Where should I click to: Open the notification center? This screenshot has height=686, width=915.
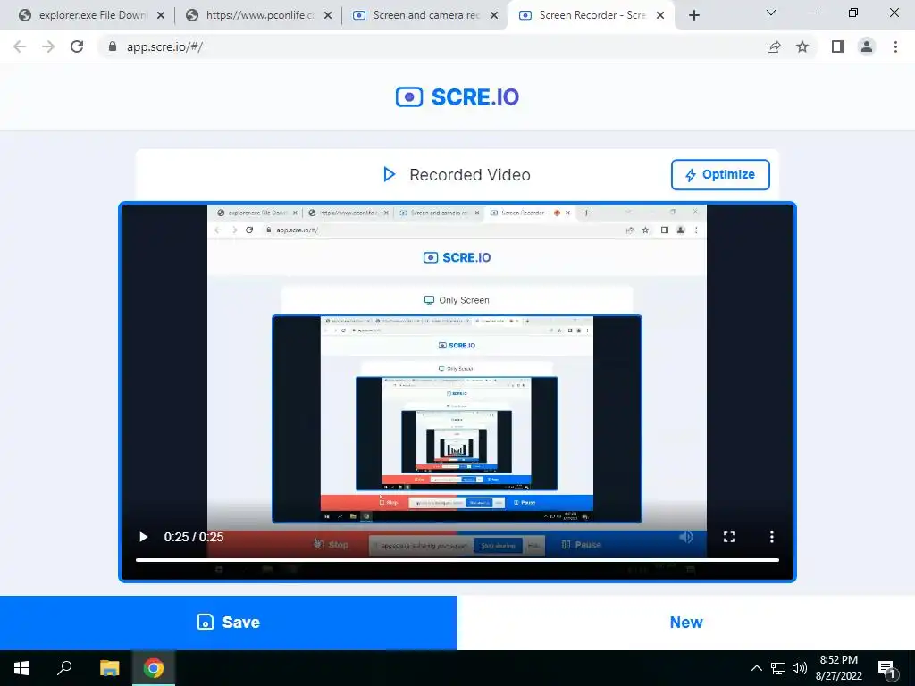point(887,668)
